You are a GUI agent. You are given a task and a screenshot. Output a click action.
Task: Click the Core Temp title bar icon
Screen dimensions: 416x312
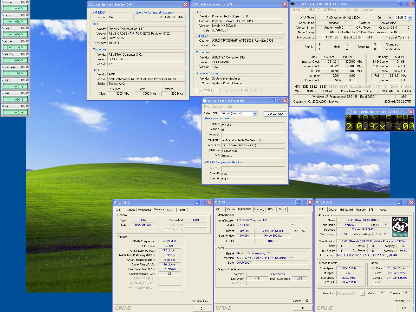[x=205, y=101]
